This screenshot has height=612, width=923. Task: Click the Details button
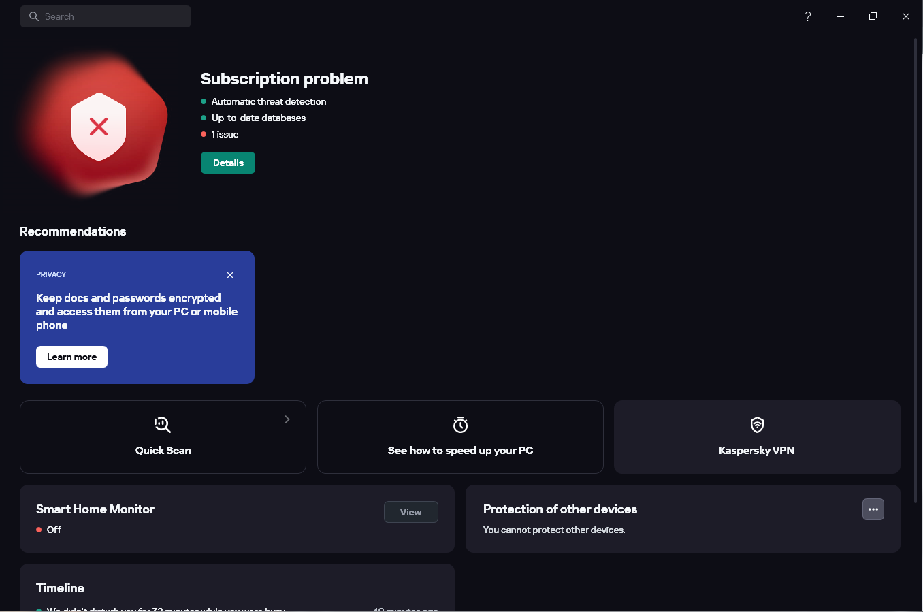[228, 163]
